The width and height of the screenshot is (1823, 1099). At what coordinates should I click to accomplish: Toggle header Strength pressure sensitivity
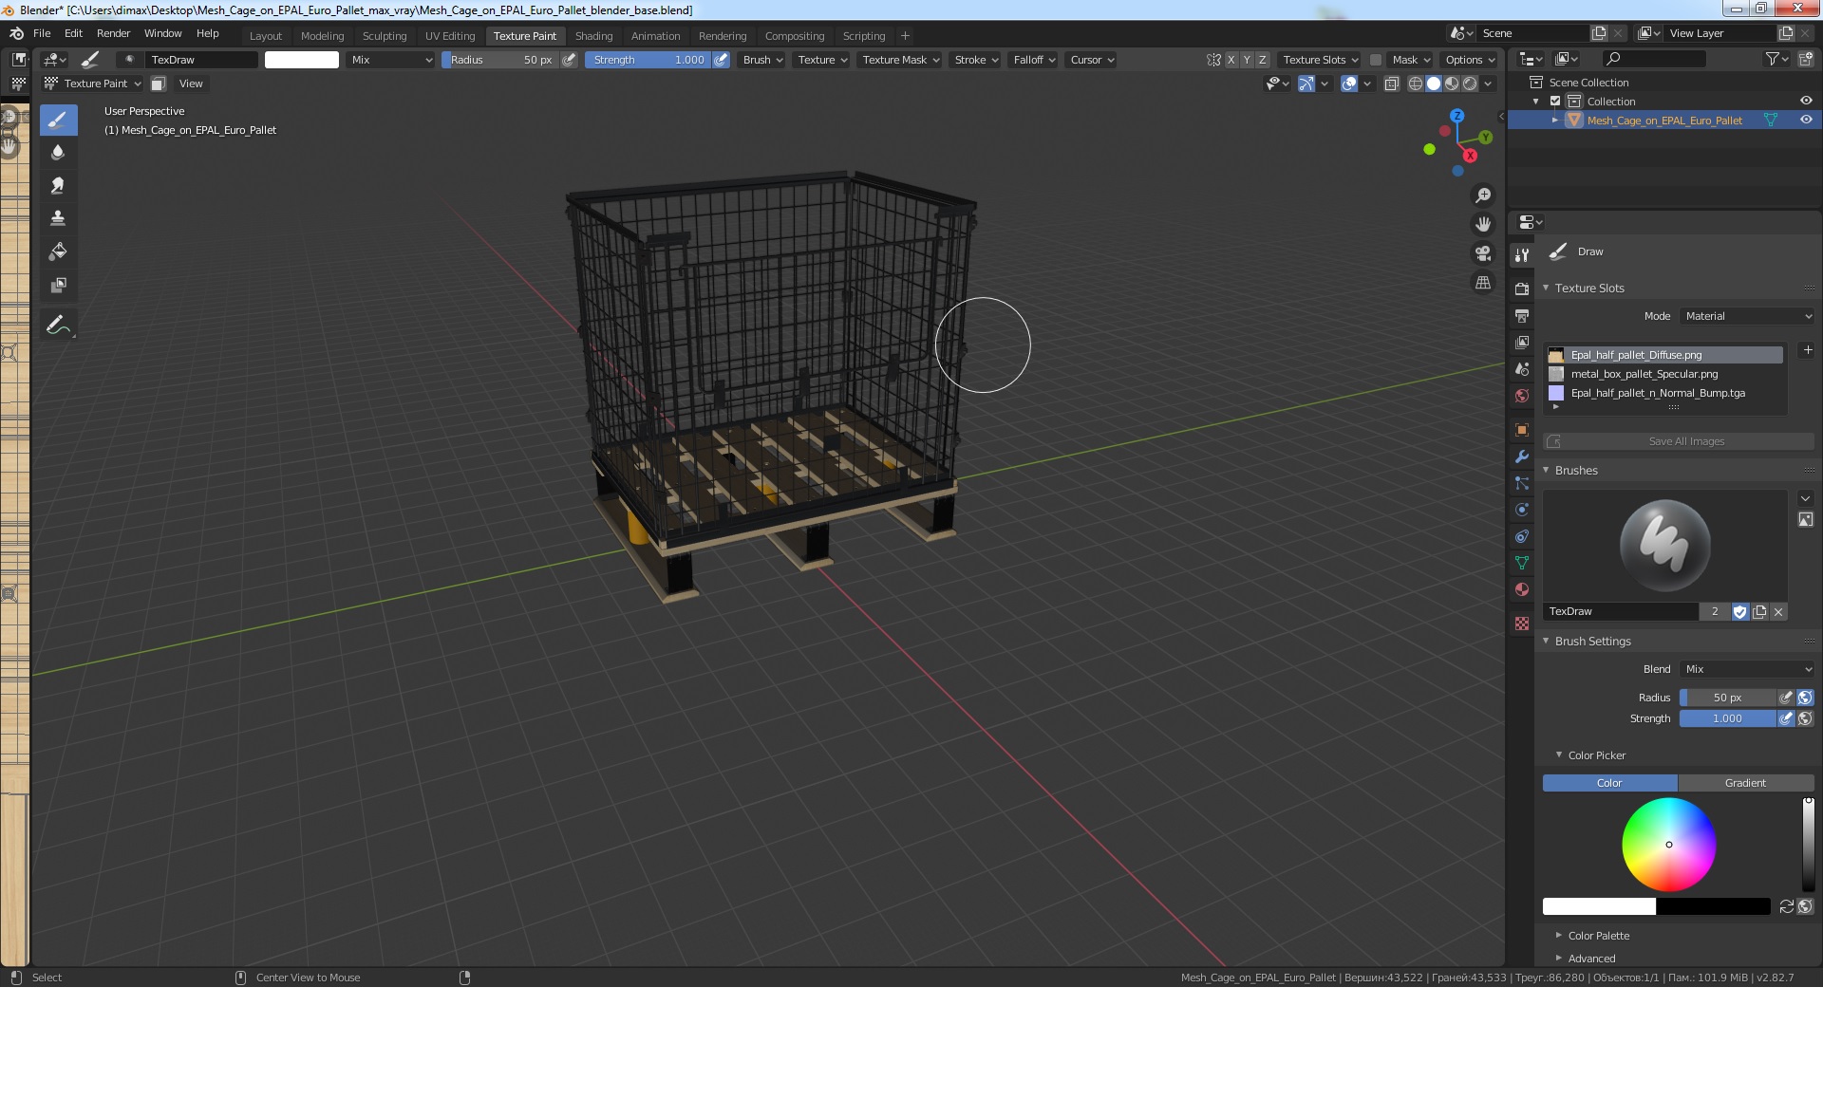click(x=722, y=60)
